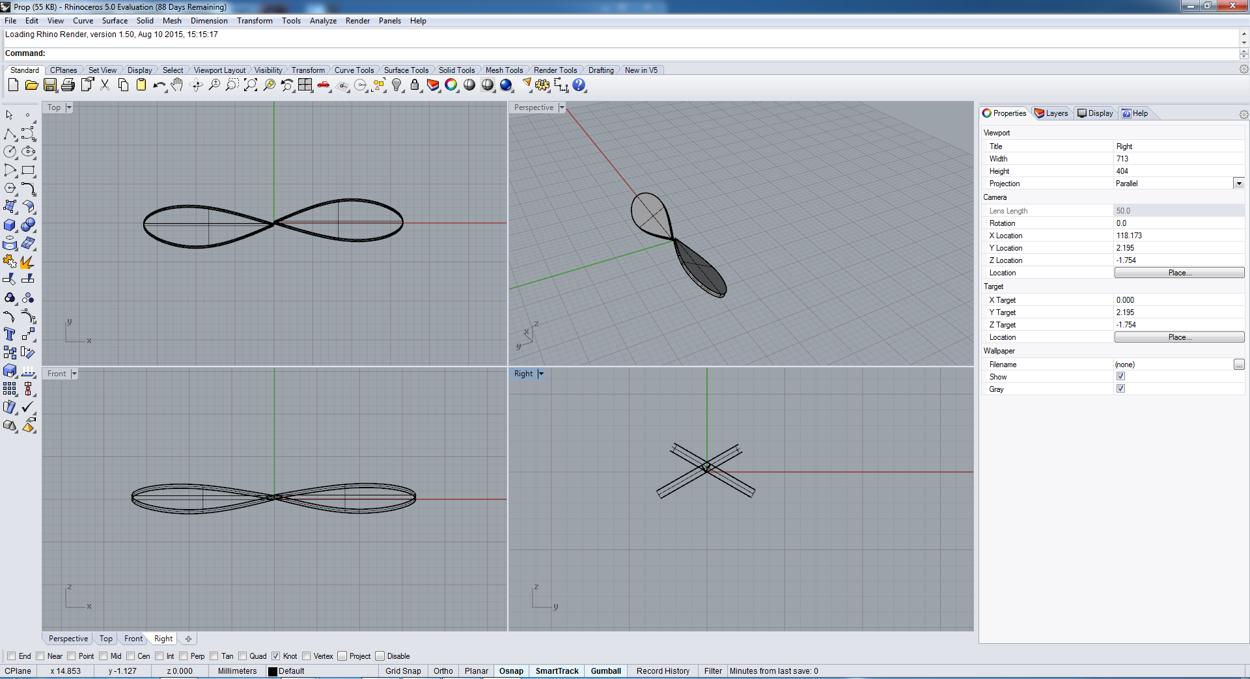Click the Copy icon

pos(123,85)
